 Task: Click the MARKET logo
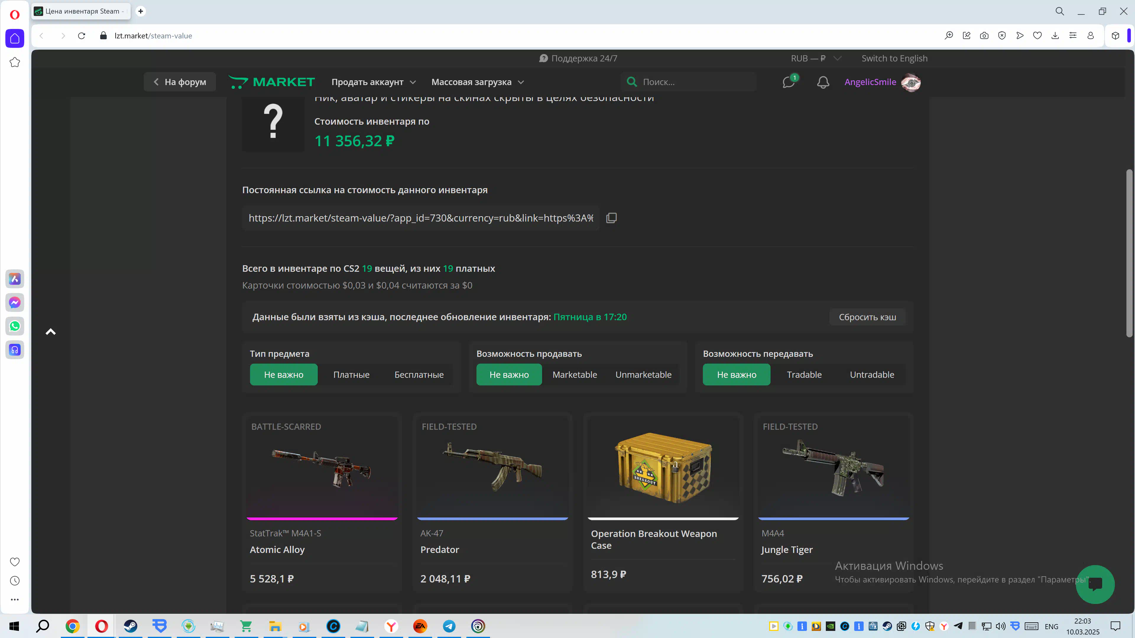(272, 82)
